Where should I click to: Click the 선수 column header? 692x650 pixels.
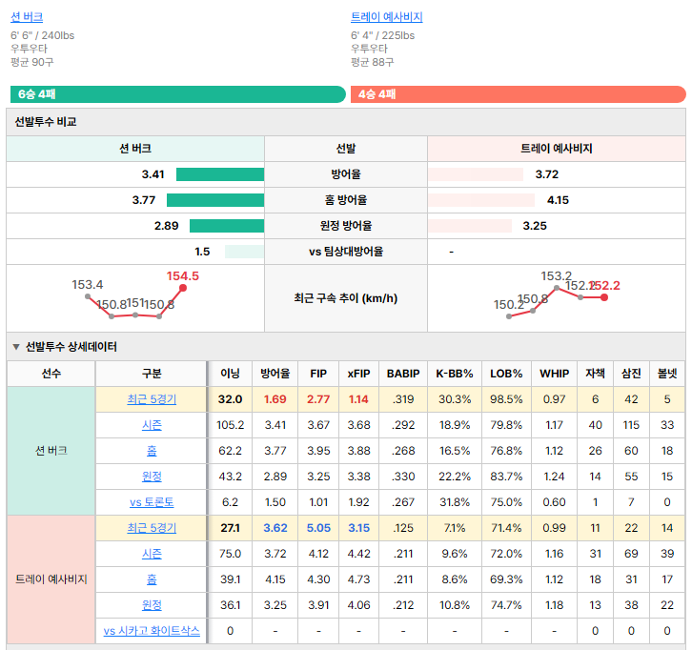(x=51, y=374)
